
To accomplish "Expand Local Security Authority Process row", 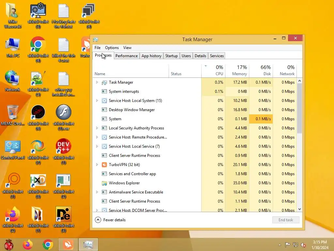I will coord(97,128).
